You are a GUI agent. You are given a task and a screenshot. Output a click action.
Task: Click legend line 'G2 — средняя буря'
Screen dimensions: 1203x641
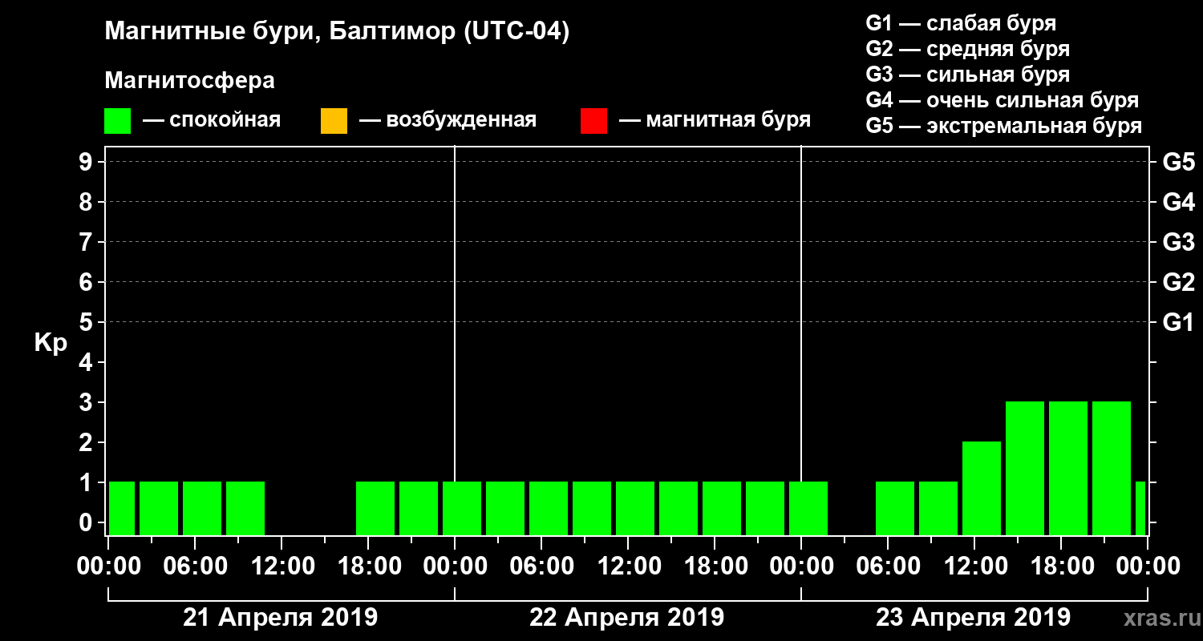pos(967,49)
